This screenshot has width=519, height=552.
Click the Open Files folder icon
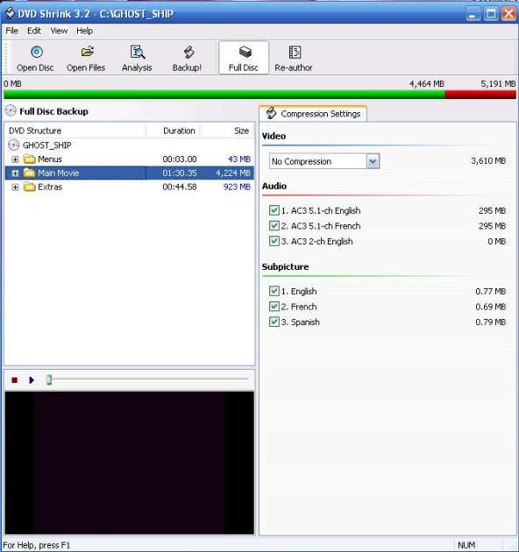(x=87, y=52)
